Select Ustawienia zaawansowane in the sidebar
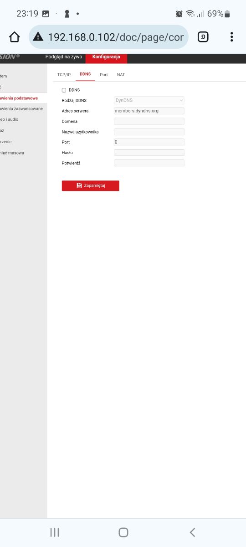Screen dimensions: 246x547 pos(22,108)
